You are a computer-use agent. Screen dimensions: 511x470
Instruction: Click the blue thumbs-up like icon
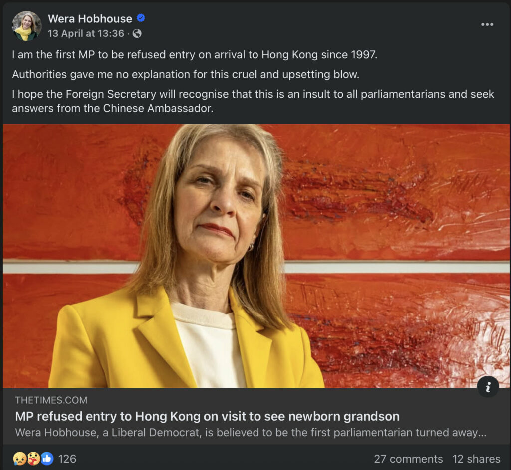[47, 459]
